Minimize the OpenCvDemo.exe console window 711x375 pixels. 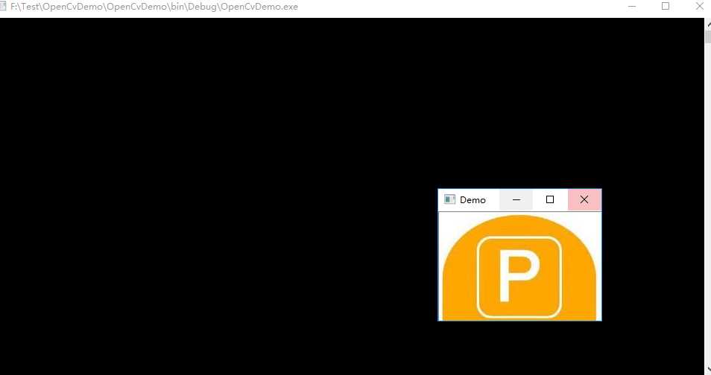pos(632,7)
